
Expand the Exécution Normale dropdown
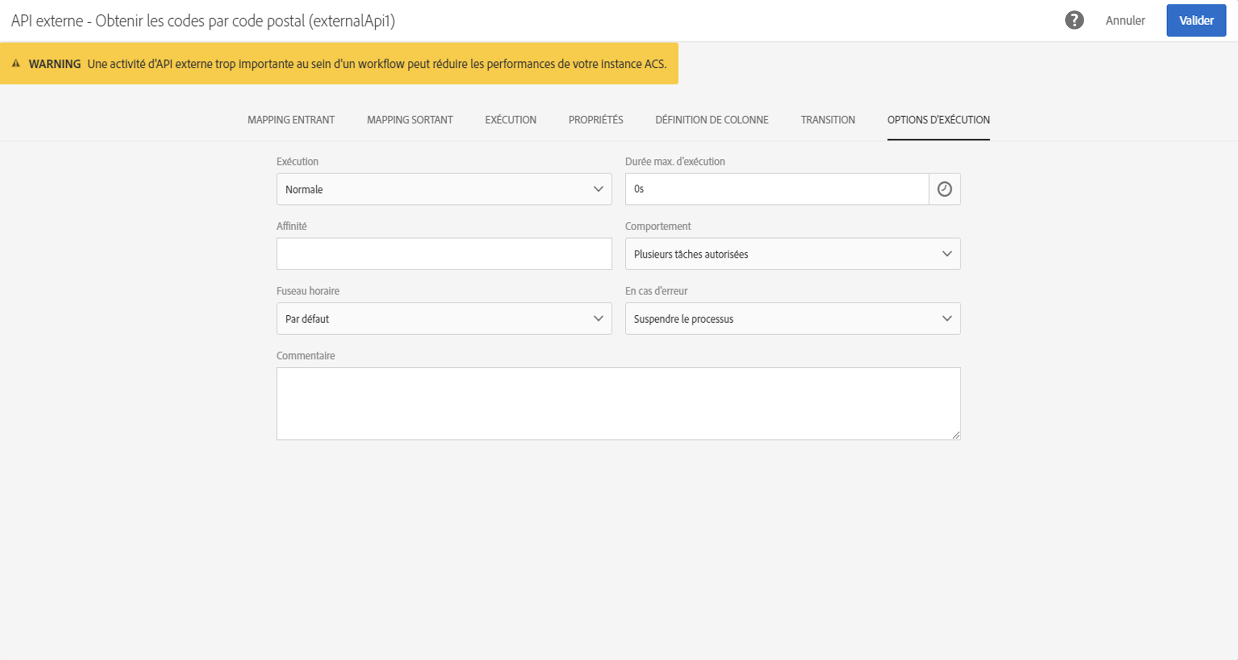pyautogui.click(x=443, y=189)
